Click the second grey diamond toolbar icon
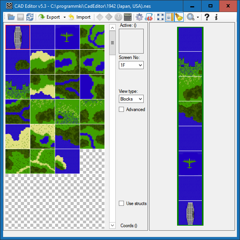This screenshot has width=240, height=240. point(109,17)
